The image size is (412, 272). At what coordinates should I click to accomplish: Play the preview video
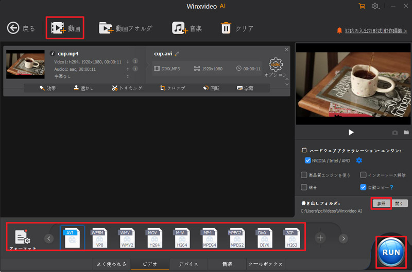point(351,133)
